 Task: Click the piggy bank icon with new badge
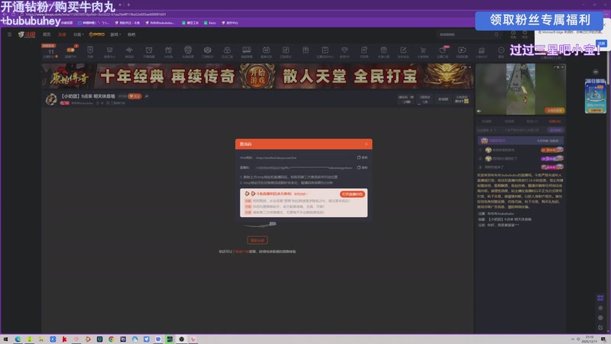tap(443, 50)
